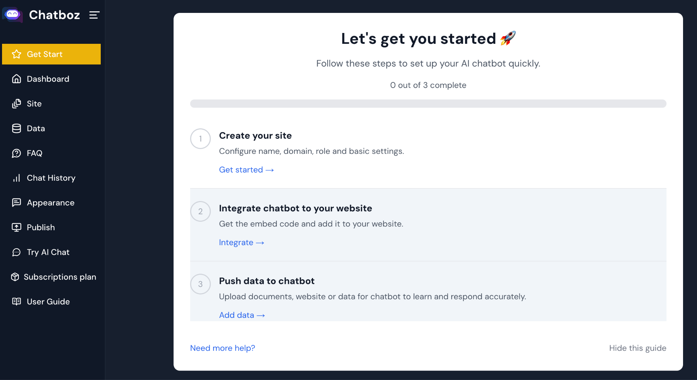Click the Subscriptions plan box icon
The image size is (697, 380).
coord(15,277)
